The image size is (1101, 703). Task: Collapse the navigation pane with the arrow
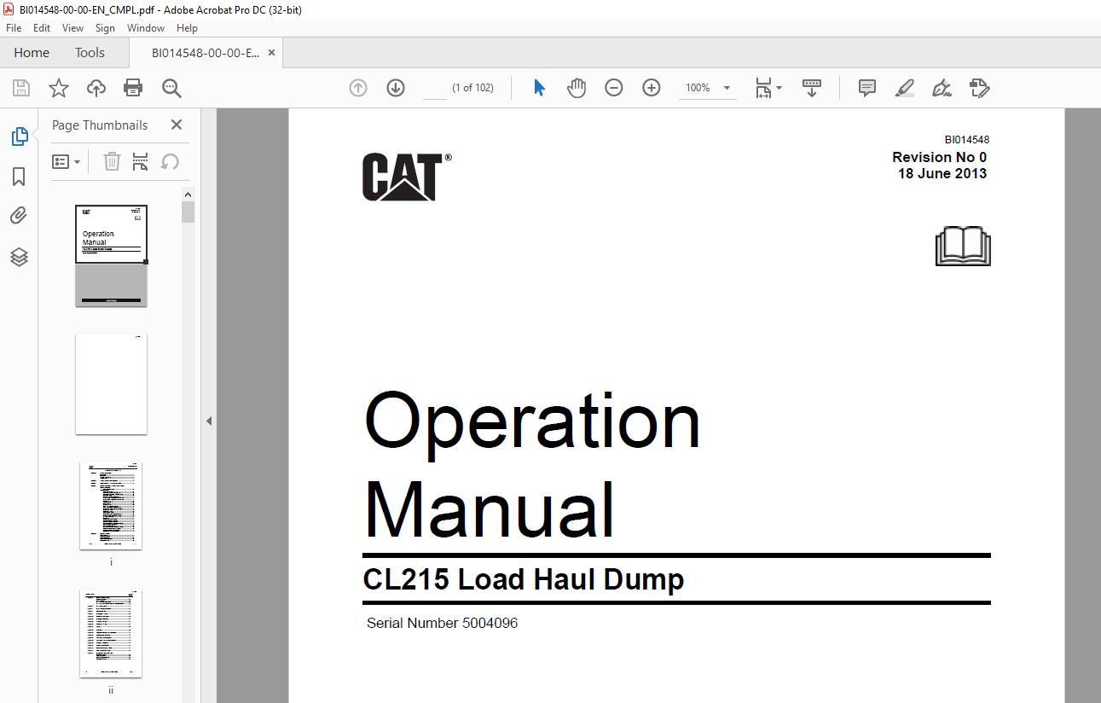click(209, 421)
